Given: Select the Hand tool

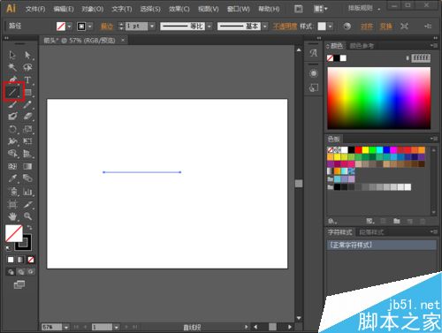Looking at the screenshot, I should 12,216.
